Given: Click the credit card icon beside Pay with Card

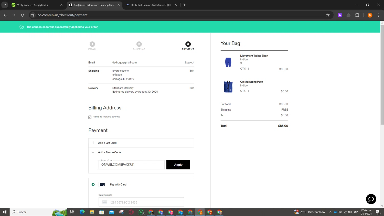Looking at the screenshot, I should pyautogui.click(x=102, y=185).
